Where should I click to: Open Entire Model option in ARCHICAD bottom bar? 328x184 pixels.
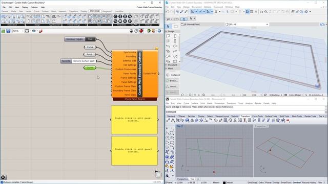(x=295, y=95)
